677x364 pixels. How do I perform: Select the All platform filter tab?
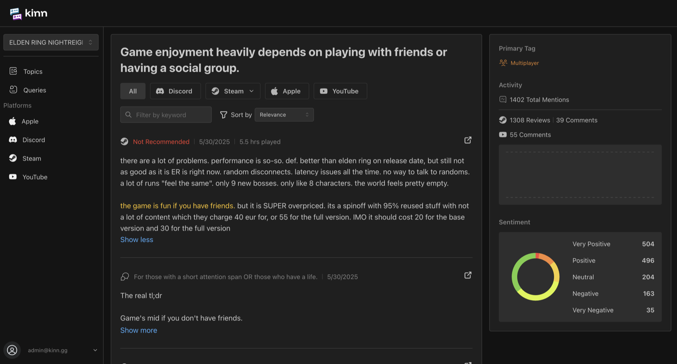133,91
